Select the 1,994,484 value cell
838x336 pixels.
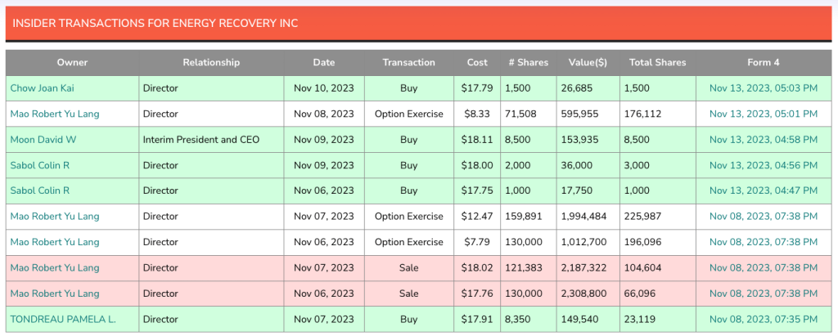coord(588,217)
